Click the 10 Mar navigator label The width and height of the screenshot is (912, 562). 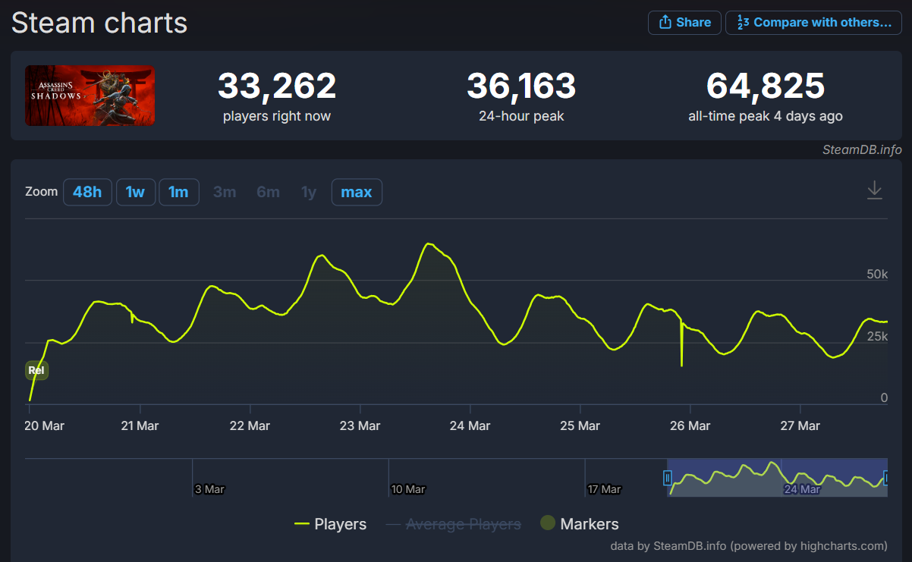[x=408, y=489]
